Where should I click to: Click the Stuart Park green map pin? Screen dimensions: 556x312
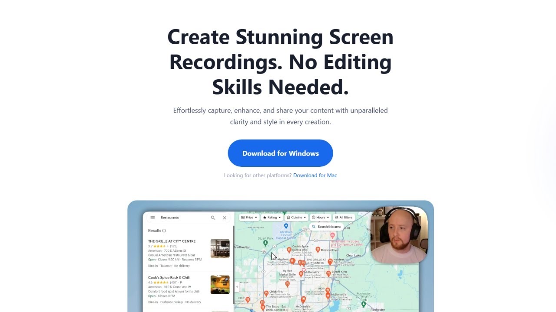tap(265, 243)
